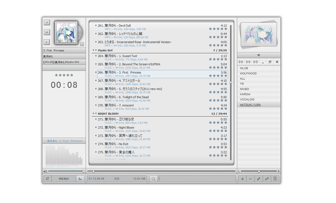Viewport: 336px width, 203px height.
Task: Toggle the spectrum visualizer icon
Action: (80, 178)
